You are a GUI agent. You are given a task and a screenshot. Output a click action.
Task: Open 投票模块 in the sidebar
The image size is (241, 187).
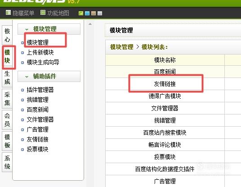click(37, 149)
